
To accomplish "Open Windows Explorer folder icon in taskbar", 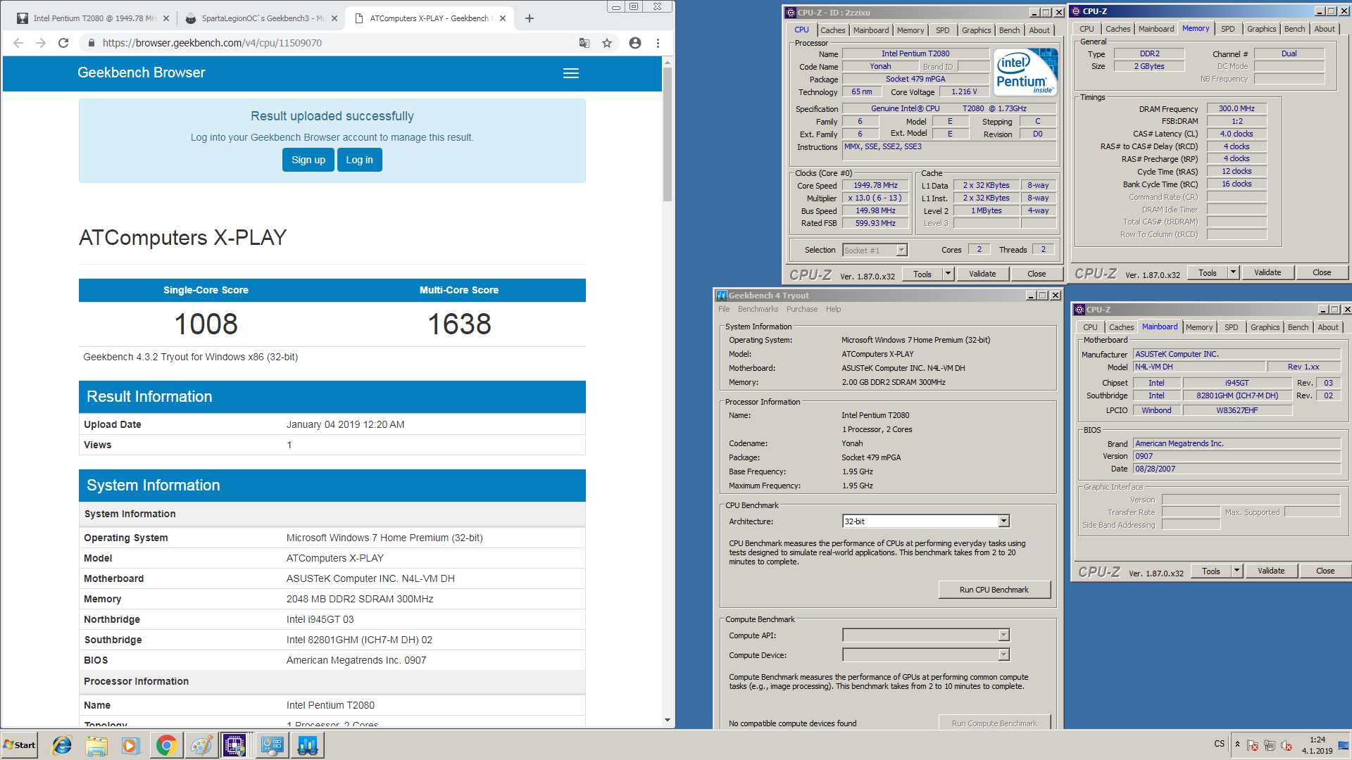I will pos(96,745).
